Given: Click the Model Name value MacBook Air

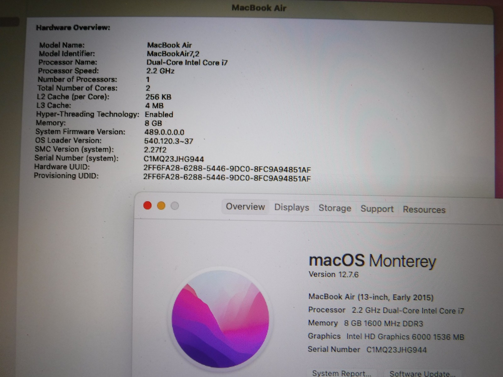Looking at the screenshot, I should [169, 45].
